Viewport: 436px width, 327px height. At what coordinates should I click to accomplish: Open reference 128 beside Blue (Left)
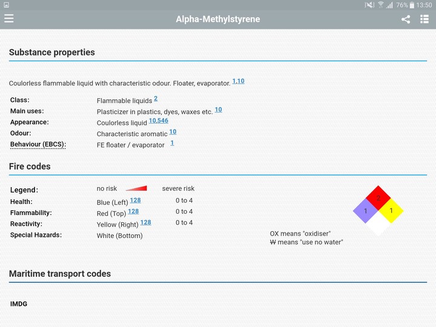tap(135, 200)
